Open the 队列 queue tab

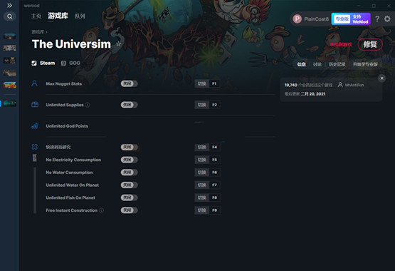80,16
